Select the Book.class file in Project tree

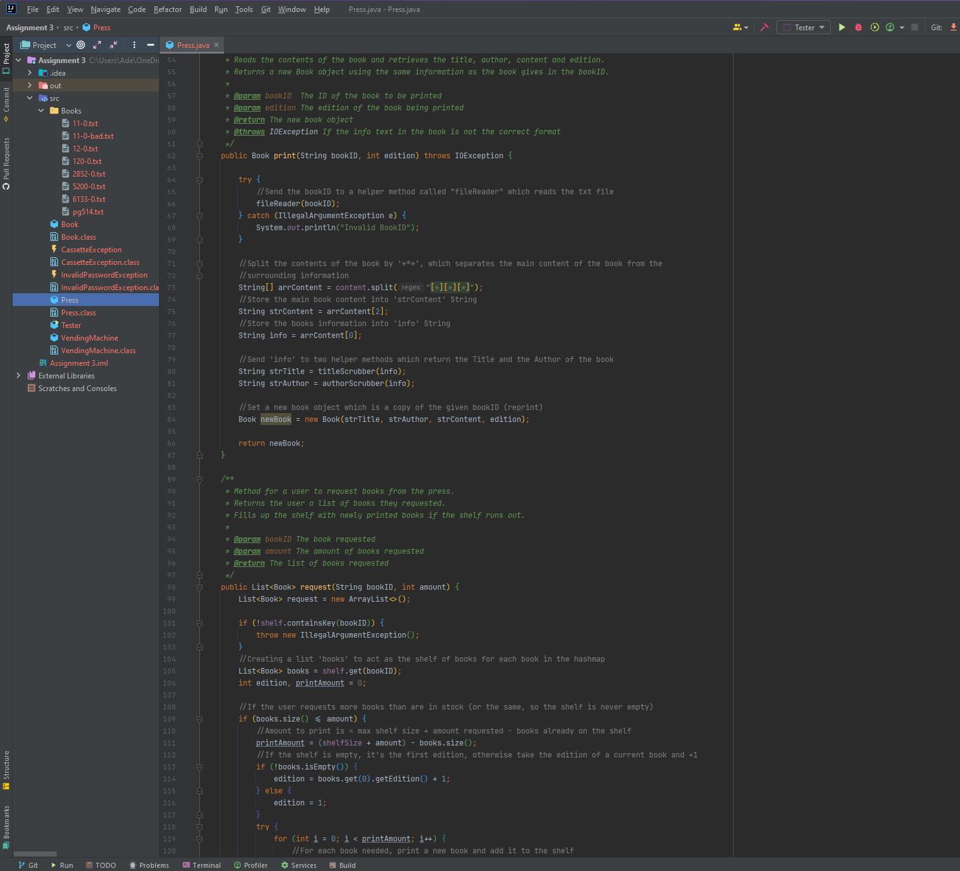[x=78, y=237]
